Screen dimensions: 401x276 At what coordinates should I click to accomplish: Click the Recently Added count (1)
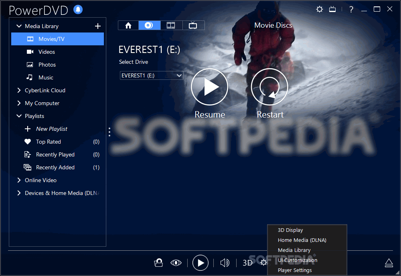(96, 167)
